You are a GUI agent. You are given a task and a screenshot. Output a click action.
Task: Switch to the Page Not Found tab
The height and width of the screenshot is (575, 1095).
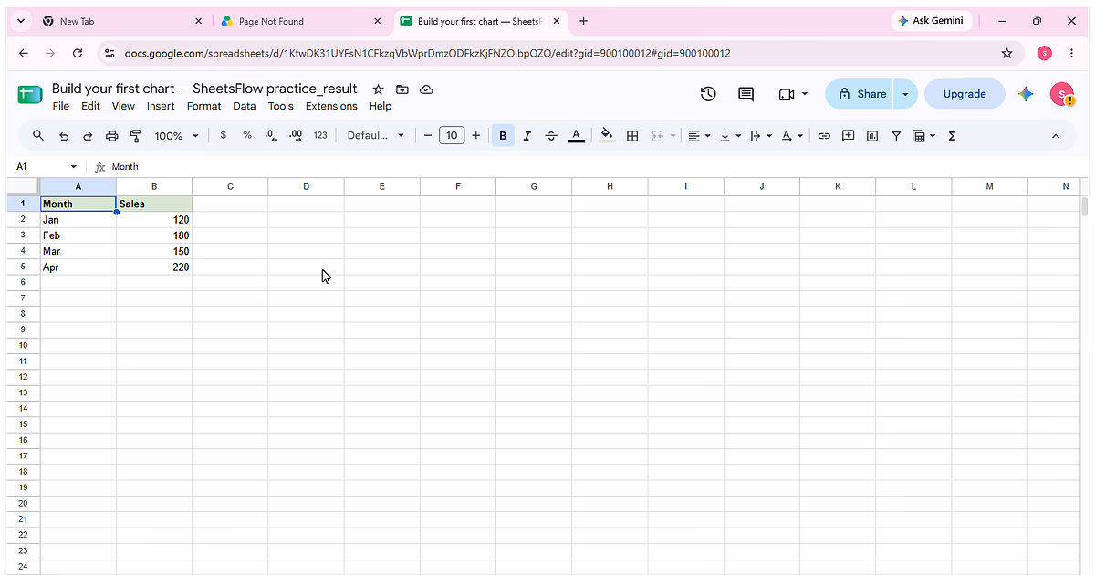[x=301, y=21]
